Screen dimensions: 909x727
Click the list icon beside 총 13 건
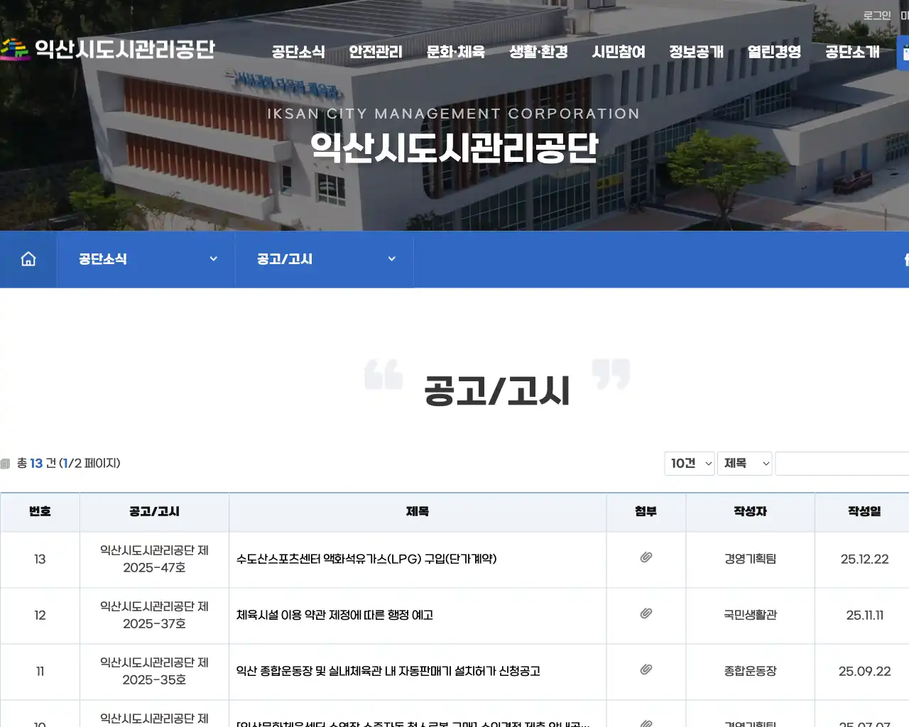(8, 463)
